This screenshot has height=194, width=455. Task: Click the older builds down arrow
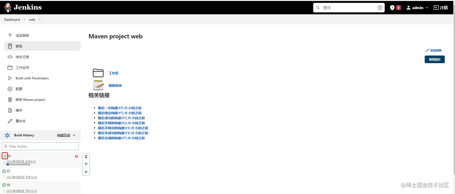(x=86, y=172)
